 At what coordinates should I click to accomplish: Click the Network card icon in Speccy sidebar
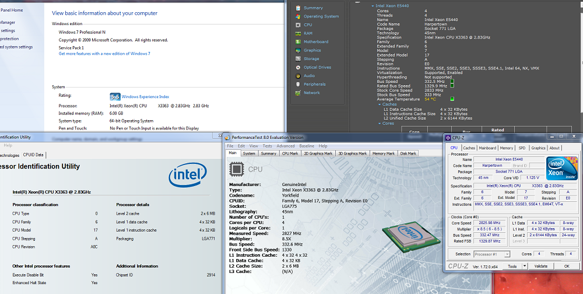[x=298, y=93]
